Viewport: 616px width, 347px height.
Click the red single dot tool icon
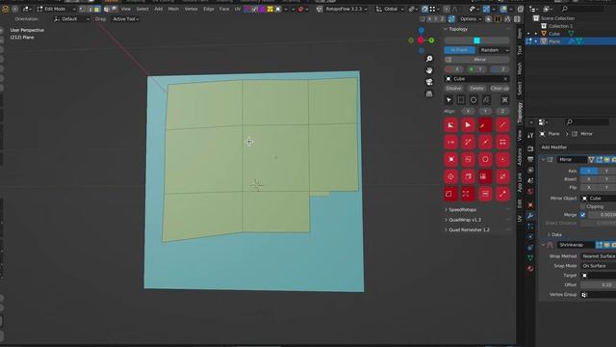502,159
